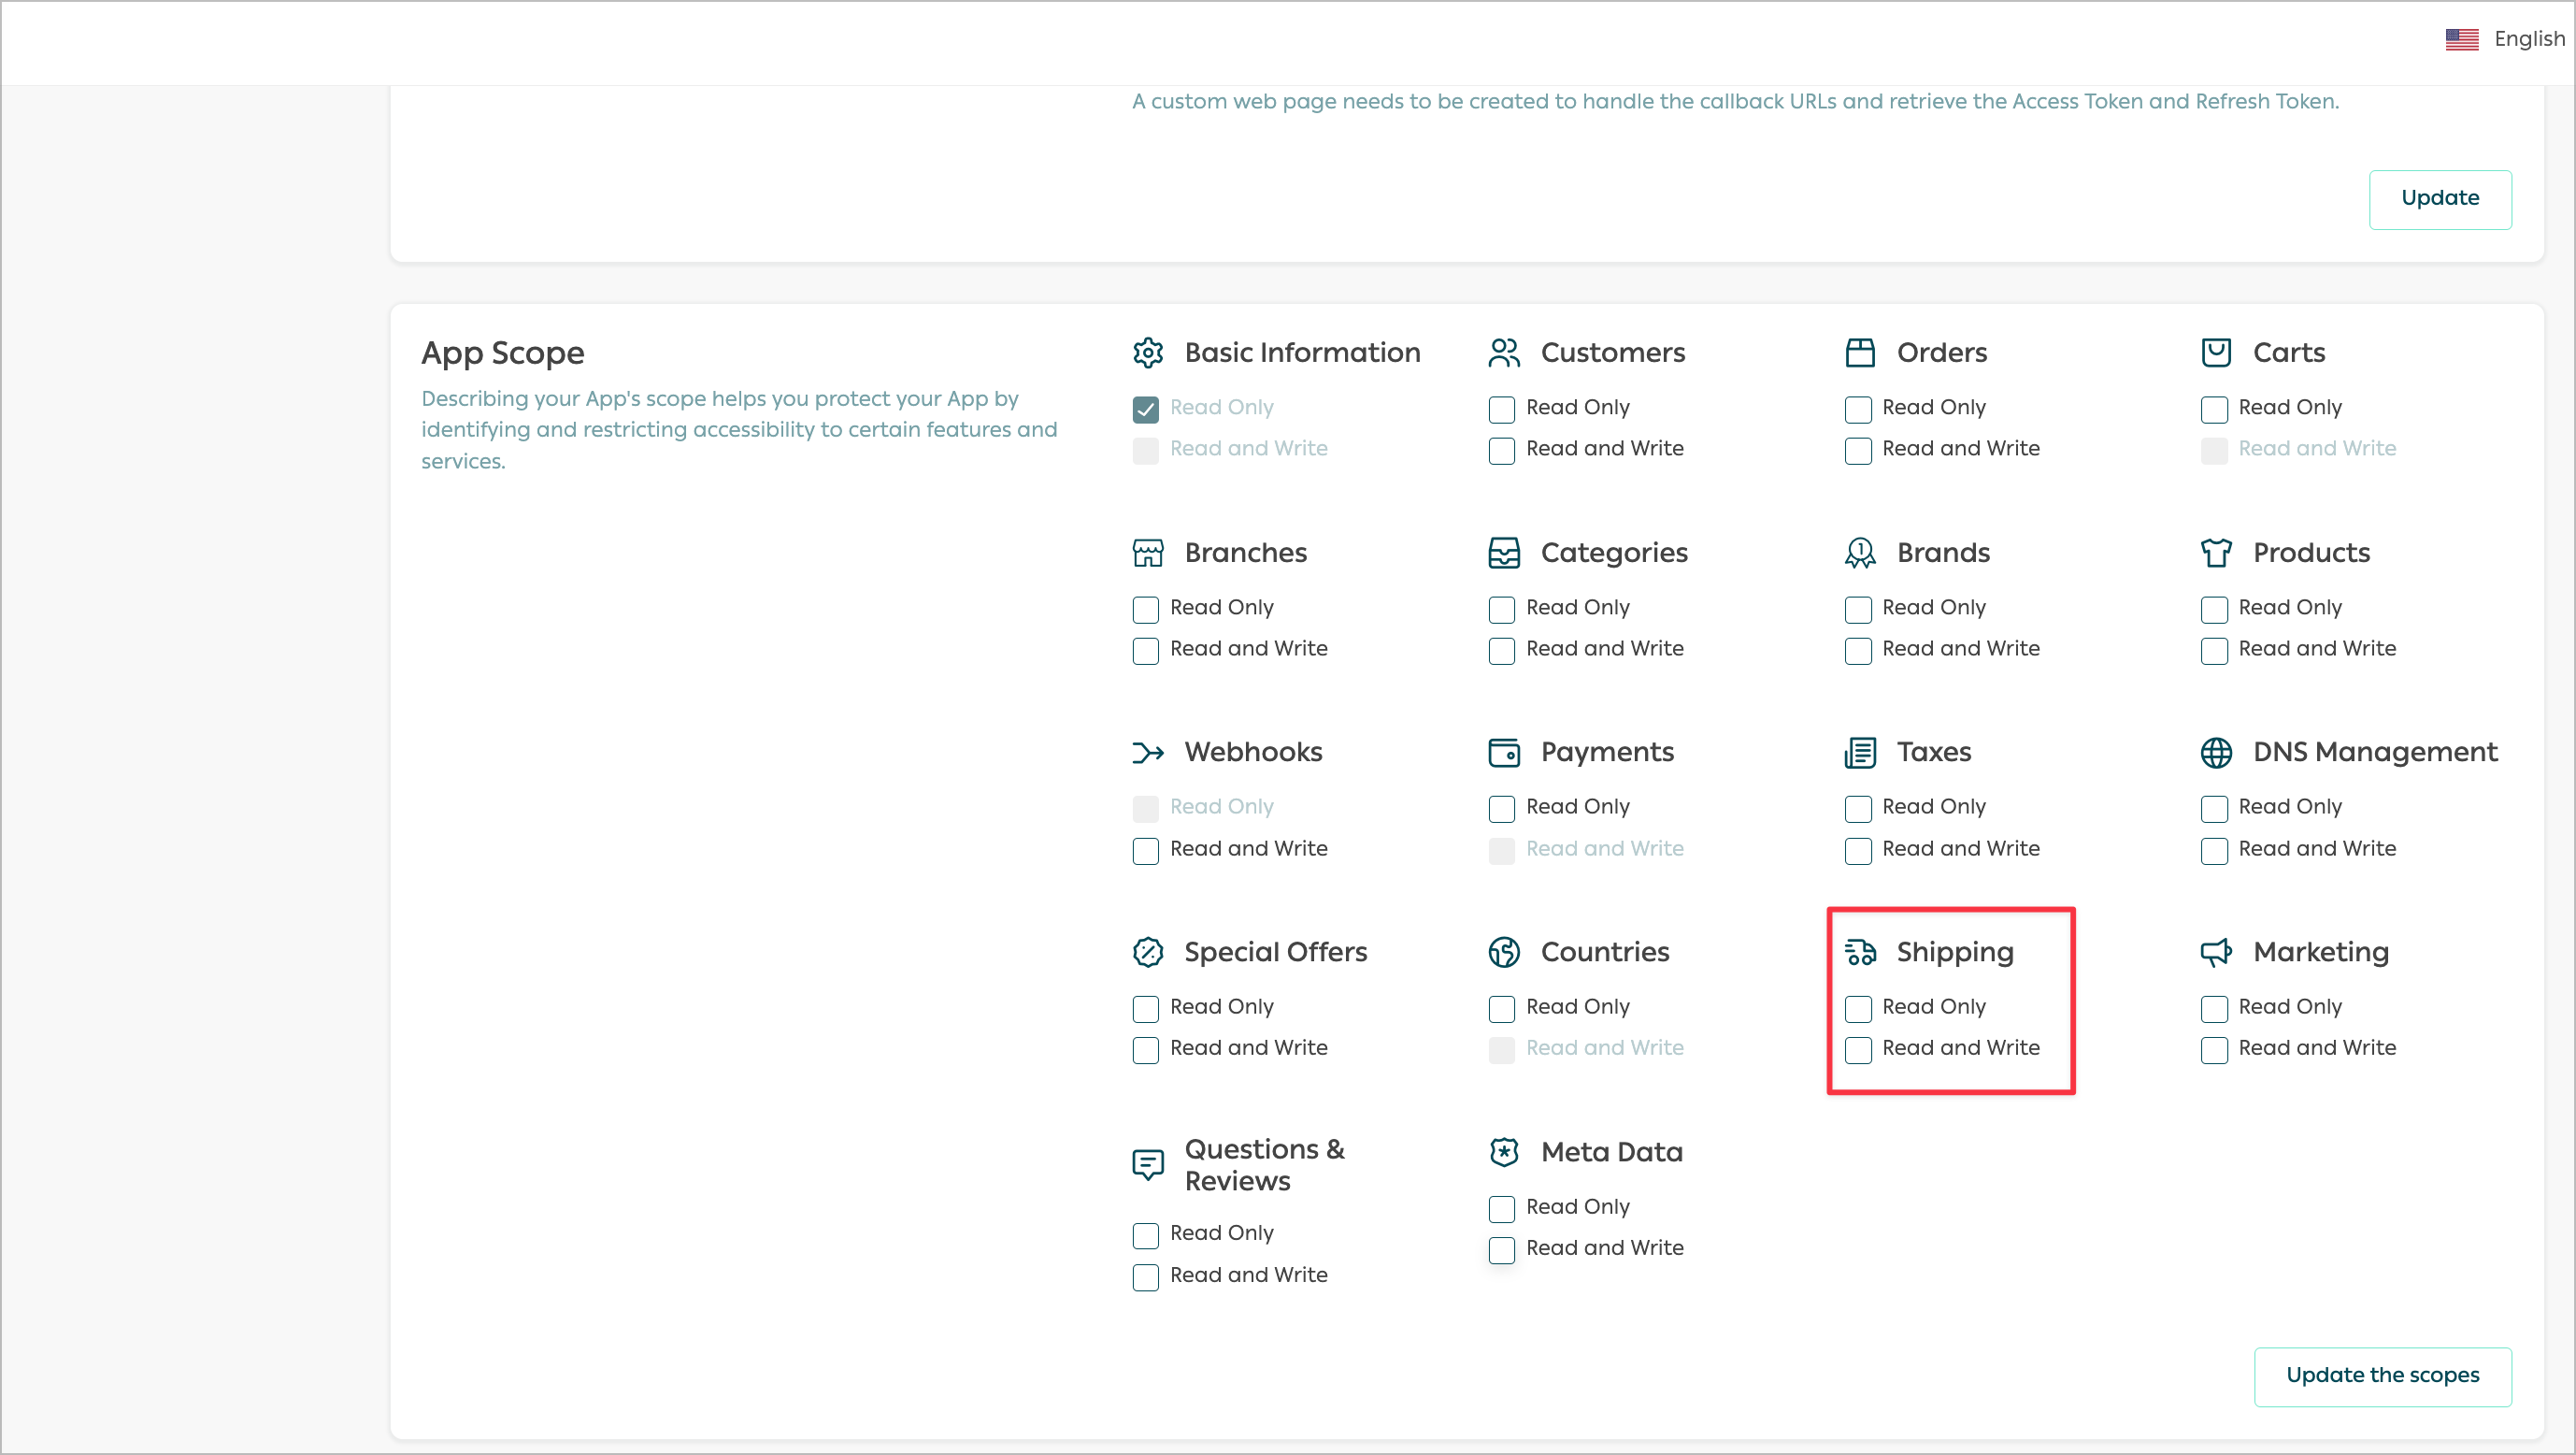
Task: Click the Carts bag icon
Action: 2215,353
